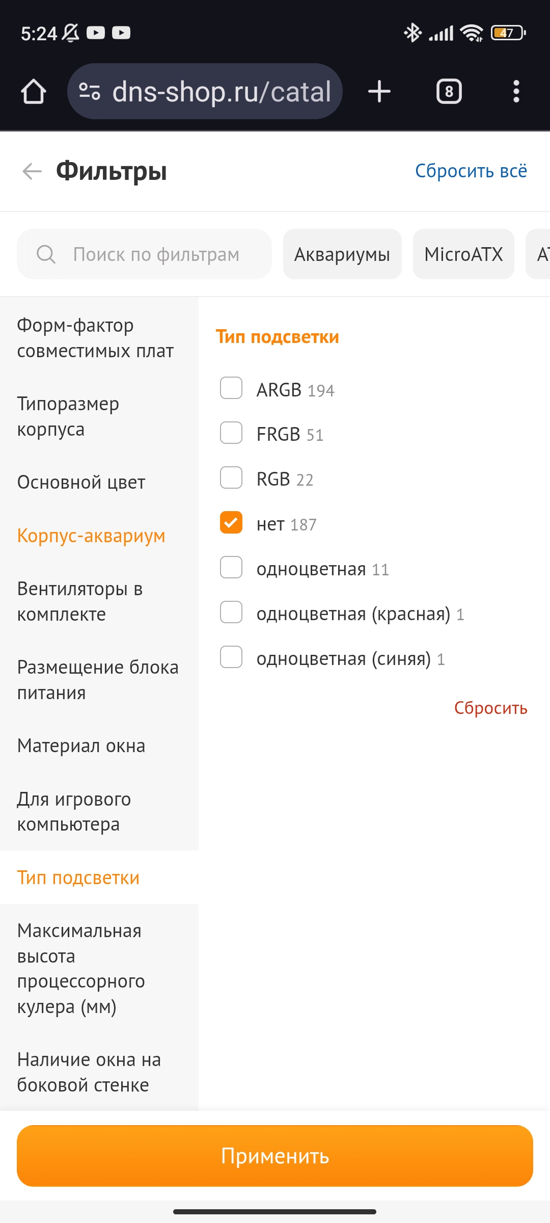Tap the red Сбросить link
This screenshot has height=1223, width=550.
pyautogui.click(x=490, y=708)
